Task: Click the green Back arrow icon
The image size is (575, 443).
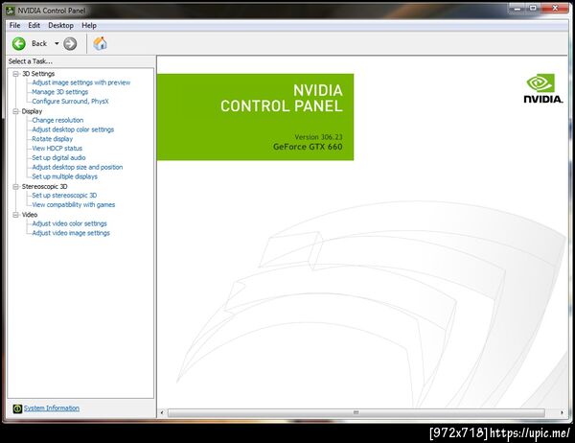Action: pos(19,44)
